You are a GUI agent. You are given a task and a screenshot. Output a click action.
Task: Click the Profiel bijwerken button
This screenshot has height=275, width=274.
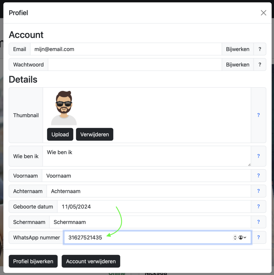tap(33, 261)
